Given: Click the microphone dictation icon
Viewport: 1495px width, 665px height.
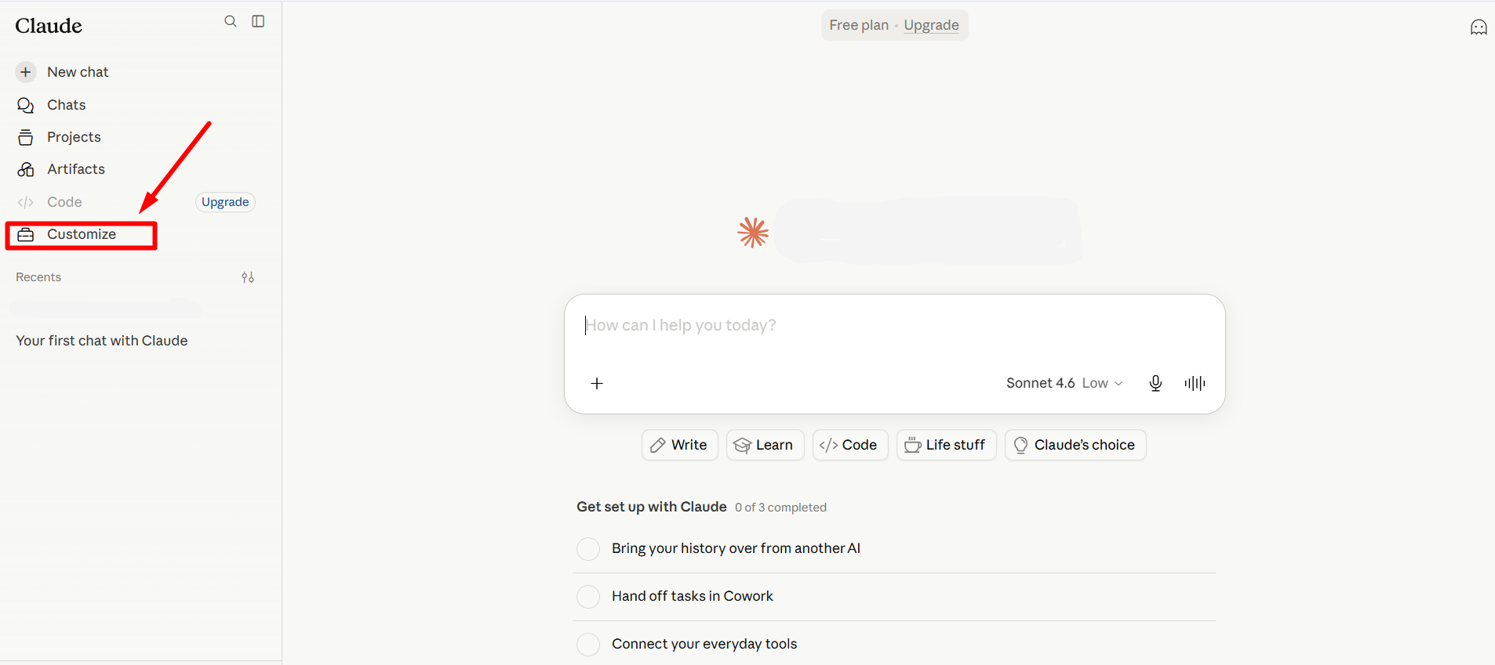Looking at the screenshot, I should point(1155,383).
